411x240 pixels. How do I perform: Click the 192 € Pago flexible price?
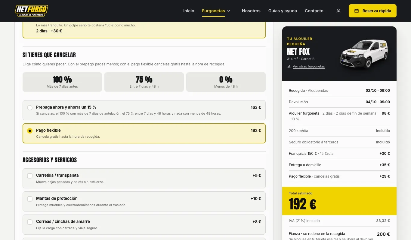(256, 130)
